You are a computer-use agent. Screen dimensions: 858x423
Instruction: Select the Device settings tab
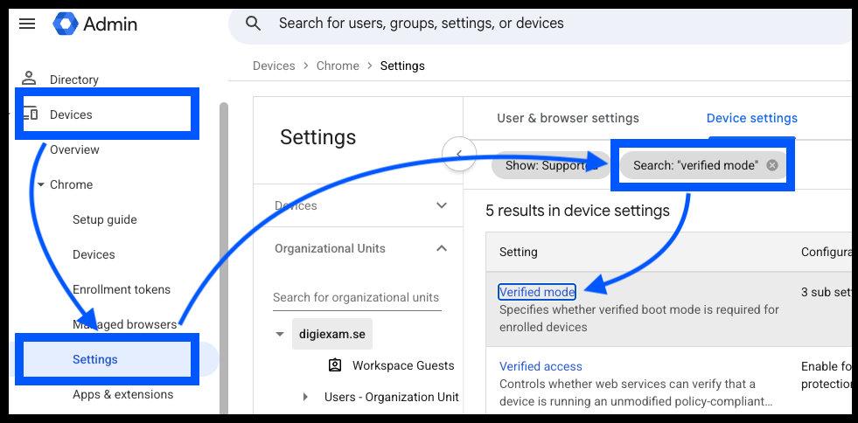tap(752, 118)
